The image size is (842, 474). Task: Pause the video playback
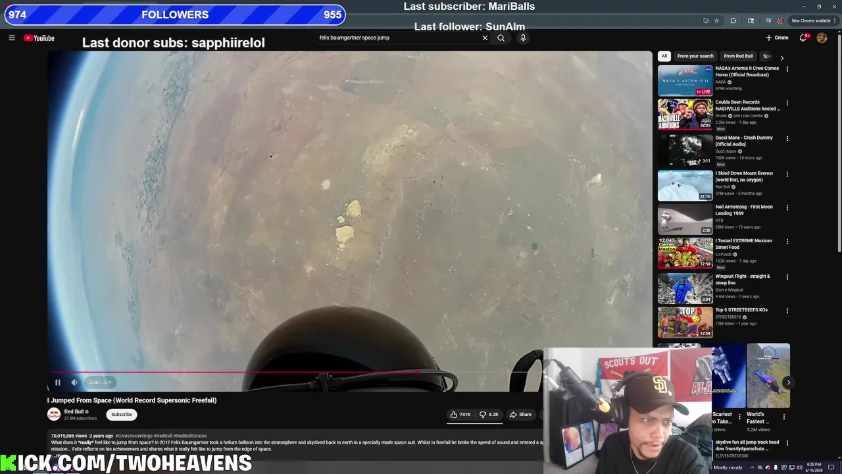click(x=58, y=382)
